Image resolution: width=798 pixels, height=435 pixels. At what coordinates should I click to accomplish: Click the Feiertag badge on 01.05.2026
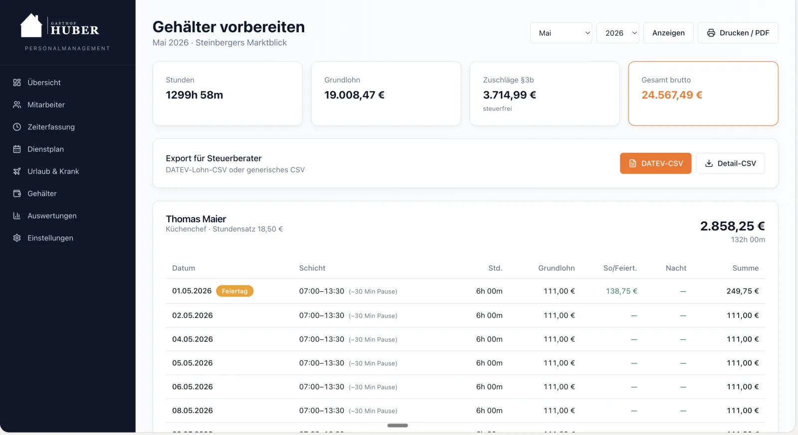click(x=235, y=291)
